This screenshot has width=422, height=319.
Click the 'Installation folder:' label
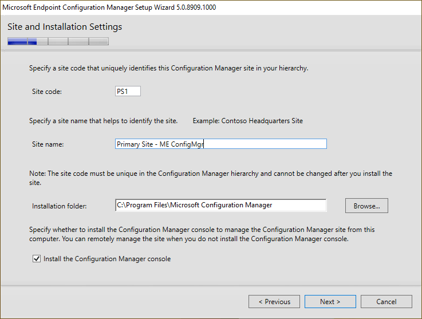pyautogui.click(x=60, y=206)
